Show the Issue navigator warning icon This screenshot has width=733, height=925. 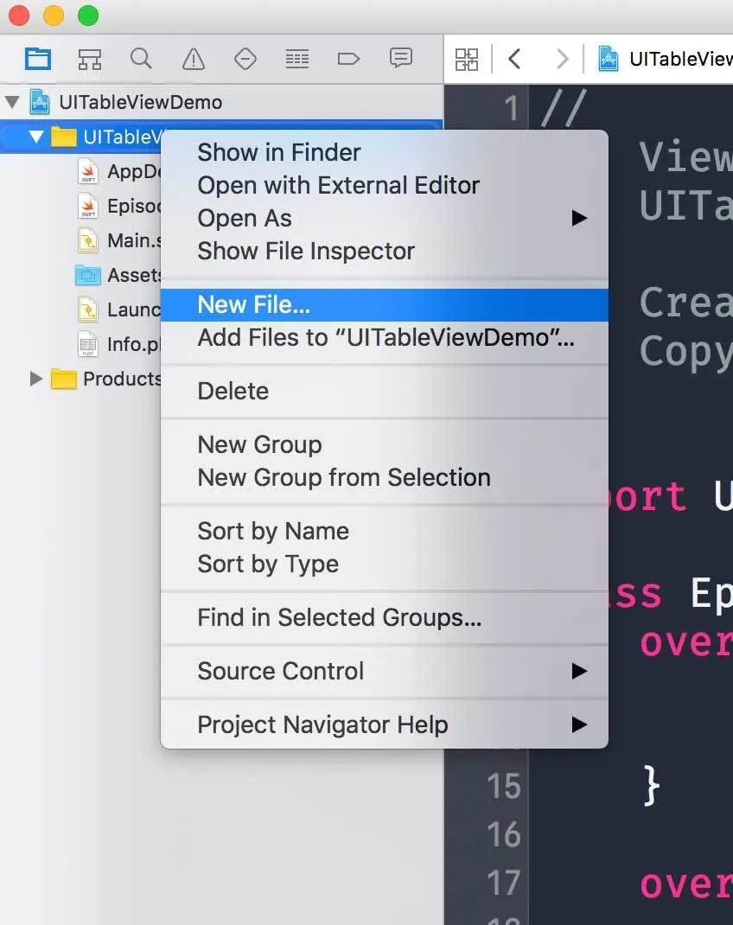[194, 59]
